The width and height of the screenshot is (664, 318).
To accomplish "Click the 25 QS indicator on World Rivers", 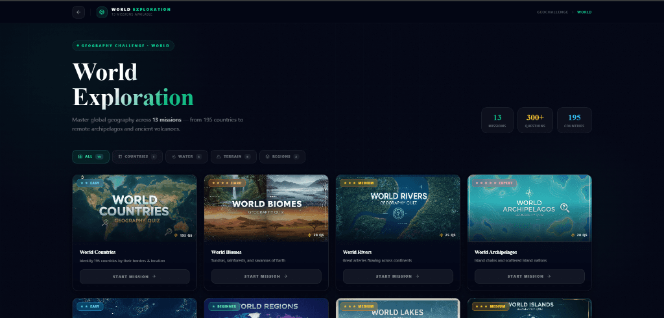I will point(448,236).
